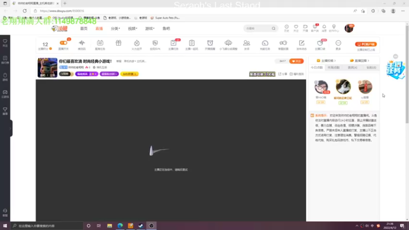The image size is (409, 230).
Task: Click the yellow diamond-fan badge
Action: pos(130,74)
